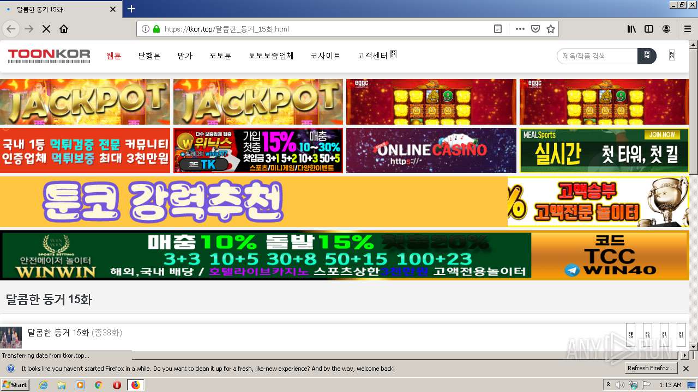Screen dimensions: 698x392
Task: Open the first eggc slot banner
Action: 431,102
